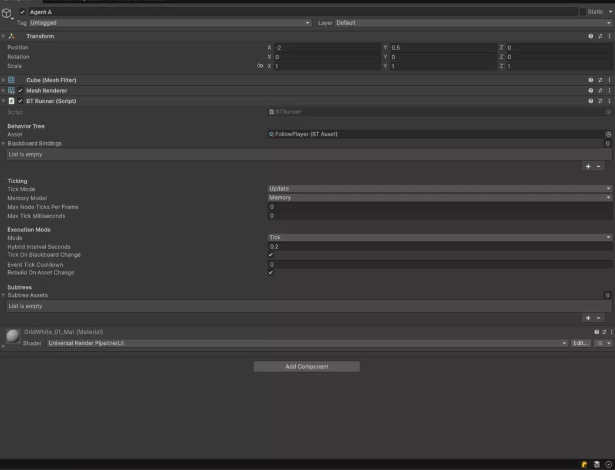This screenshot has width=615, height=470.
Task: Click the Hybrid Interval Seconds field
Action: [x=440, y=247]
